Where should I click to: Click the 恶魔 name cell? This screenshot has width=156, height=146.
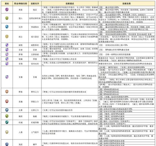coord(21,102)
